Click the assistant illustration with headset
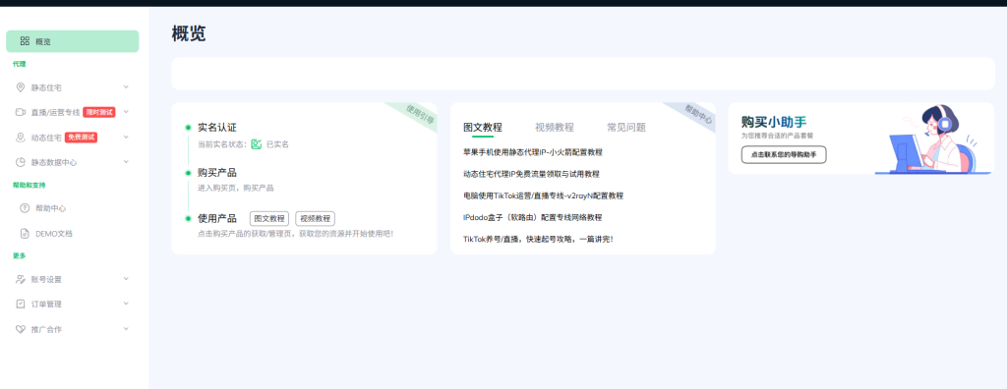This screenshot has width=1007, height=389. (934, 139)
